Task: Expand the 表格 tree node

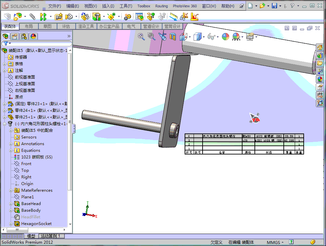Action: 5,64
